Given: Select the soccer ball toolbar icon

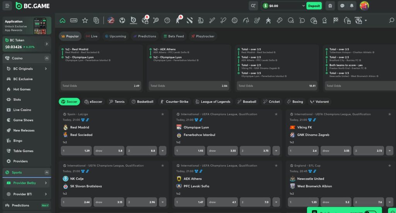Looking at the screenshot, I should (122, 20).
